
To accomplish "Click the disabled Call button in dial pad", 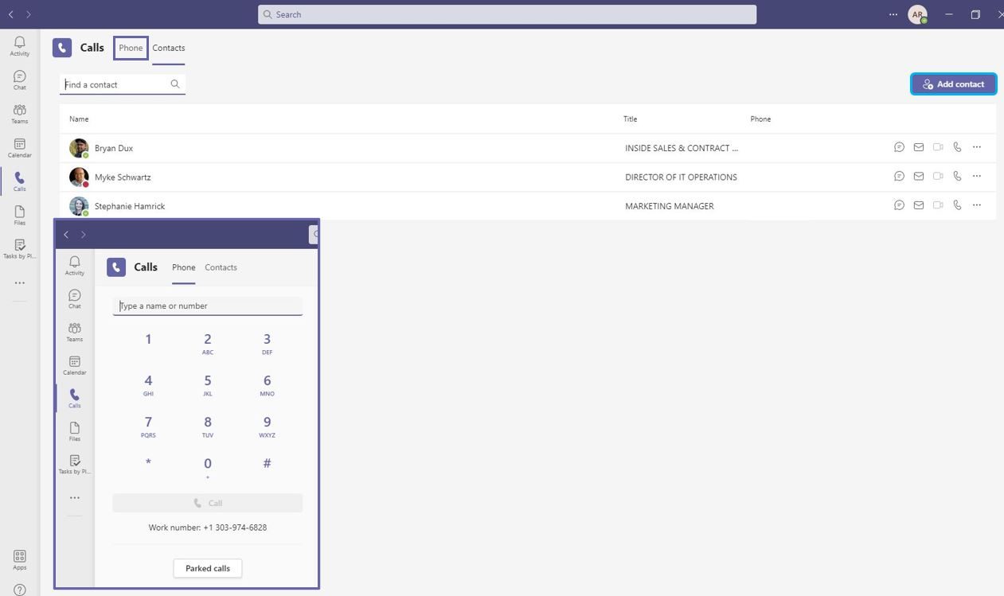I will pos(208,503).
